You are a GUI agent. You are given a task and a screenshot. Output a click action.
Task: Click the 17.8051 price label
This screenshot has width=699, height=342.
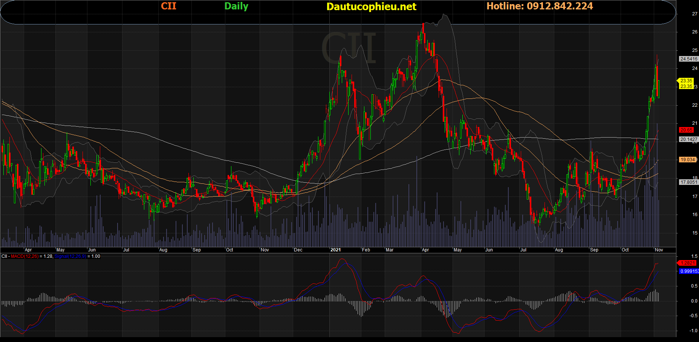[x=688, y=182]
